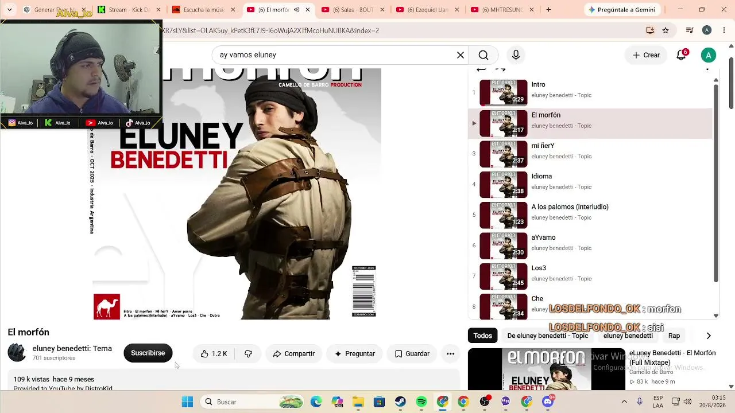
Task: Play the Intro track in the playlist
Action: click(590, 92)
